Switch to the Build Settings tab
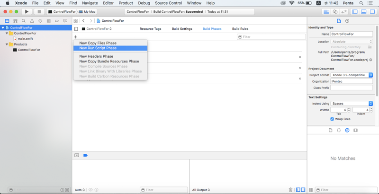The height and width of the screenshot is (194, 379). coord(182,29)
